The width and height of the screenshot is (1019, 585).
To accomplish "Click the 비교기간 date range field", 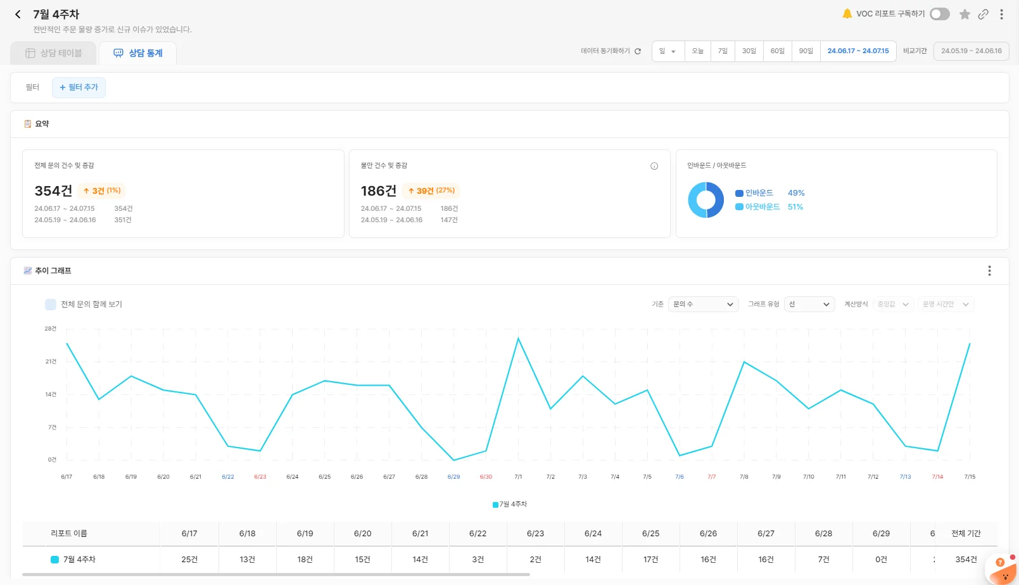I will click(971, 51).
